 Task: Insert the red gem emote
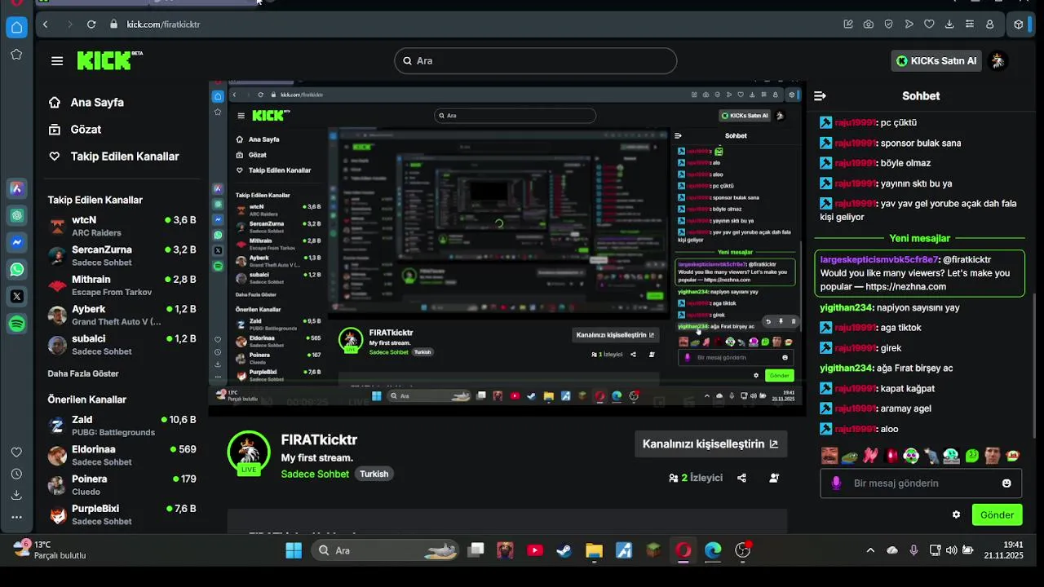point(891,456)
